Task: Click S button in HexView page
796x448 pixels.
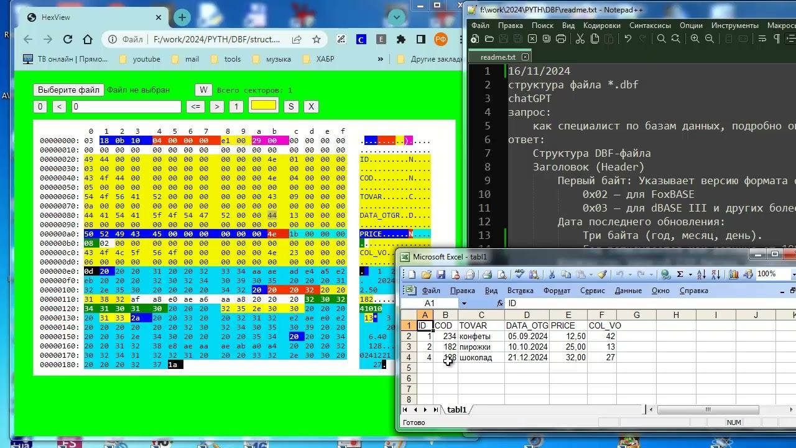Action: point(290,106)
